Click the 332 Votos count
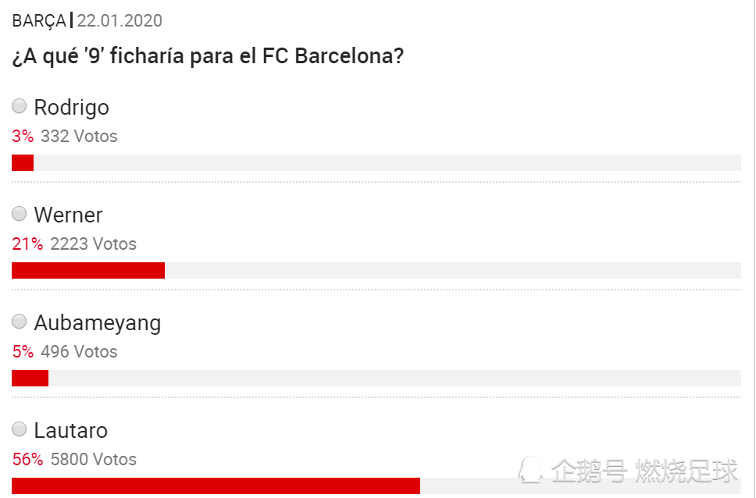Screen dimensions: 756x498 (x=79, y=137)
